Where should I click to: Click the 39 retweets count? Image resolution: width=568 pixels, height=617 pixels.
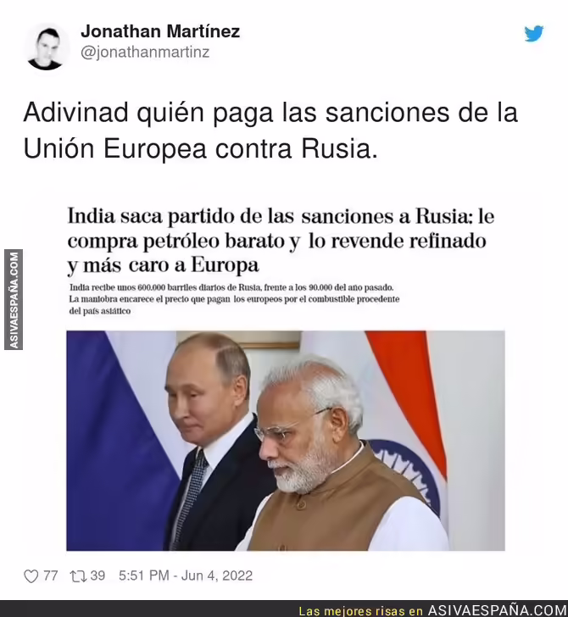pyautogui.click(x=97, y=575)
